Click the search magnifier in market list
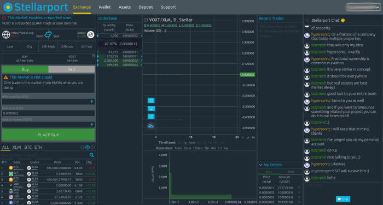Viewport: 383px width, 205px height. (91, 155)
